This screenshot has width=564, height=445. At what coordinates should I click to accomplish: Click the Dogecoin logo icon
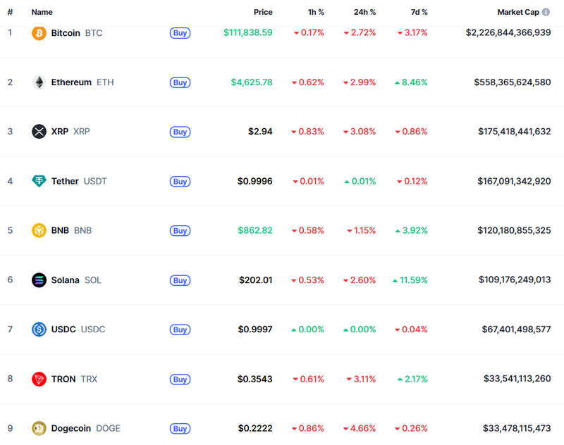(x=39, y=428)
